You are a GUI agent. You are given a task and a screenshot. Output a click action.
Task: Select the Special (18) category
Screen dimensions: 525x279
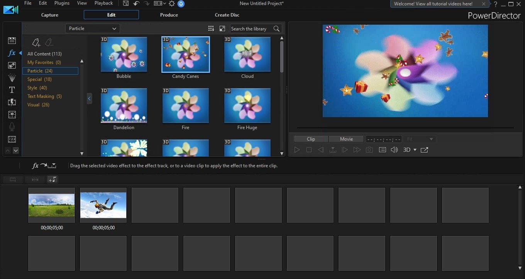tap(39, 79)
